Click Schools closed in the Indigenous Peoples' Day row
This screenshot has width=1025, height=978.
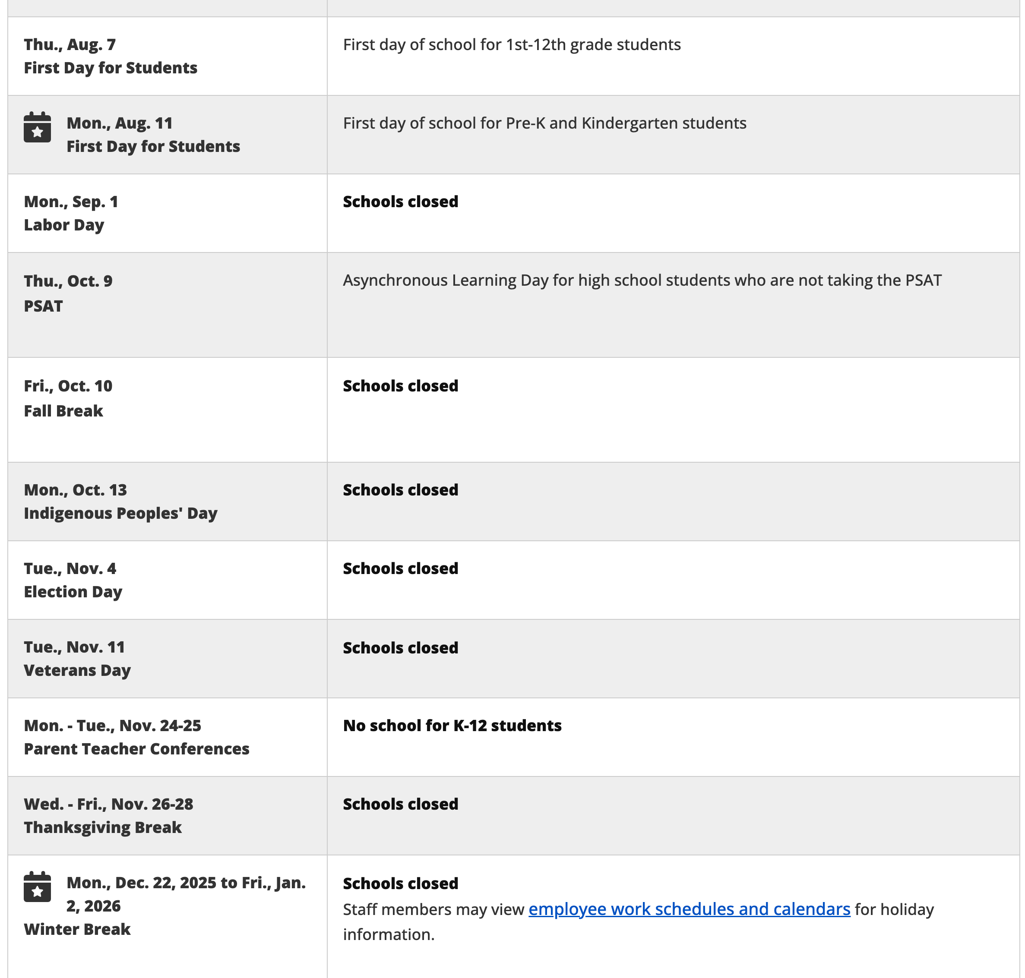tap(400, 490)
